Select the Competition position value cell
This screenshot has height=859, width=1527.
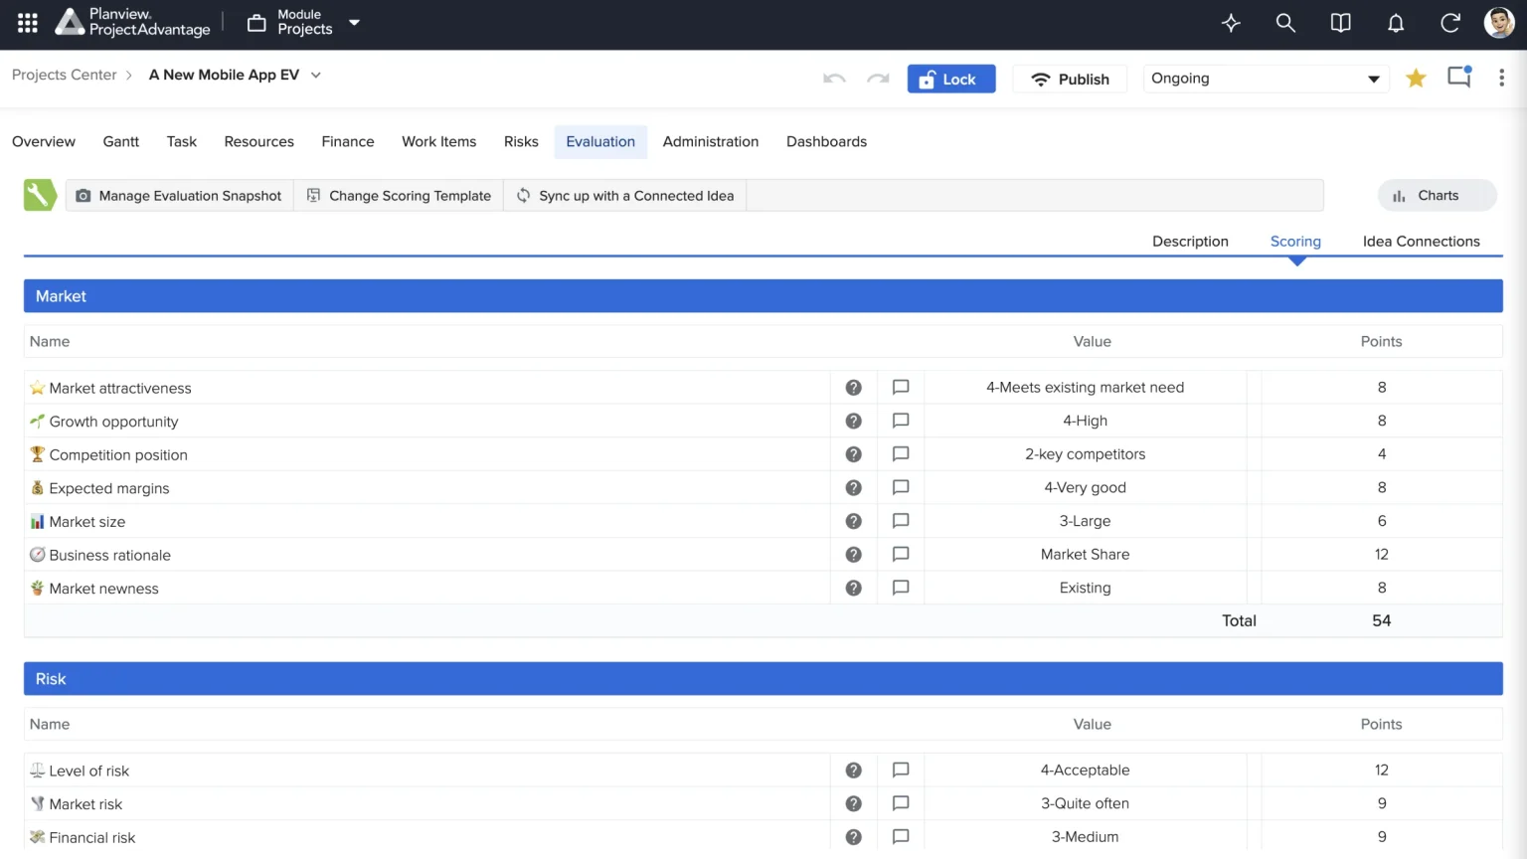click(1085, 454)
